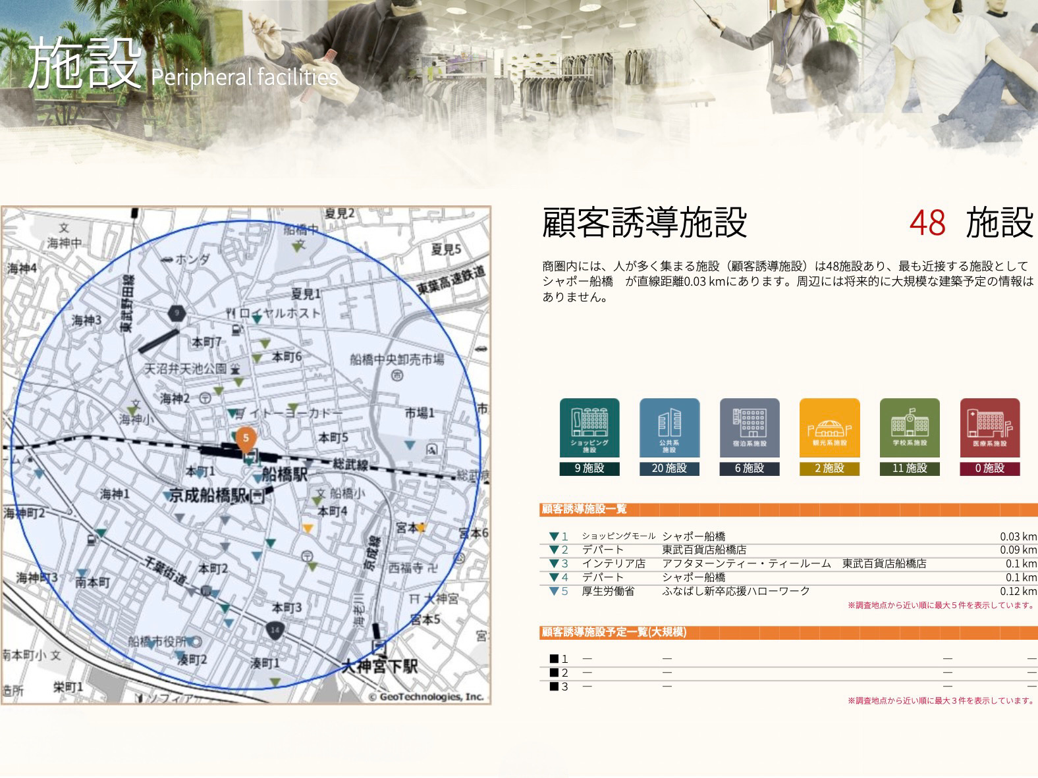Click the 顧客誘導施設予定一覧(大規模) header
Screen dimensions: 1038x778
(613, 633)
